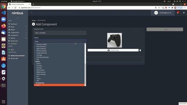Open Chrome profile Paused button
The width and height of the screenshot is (187, 105).
179,8
